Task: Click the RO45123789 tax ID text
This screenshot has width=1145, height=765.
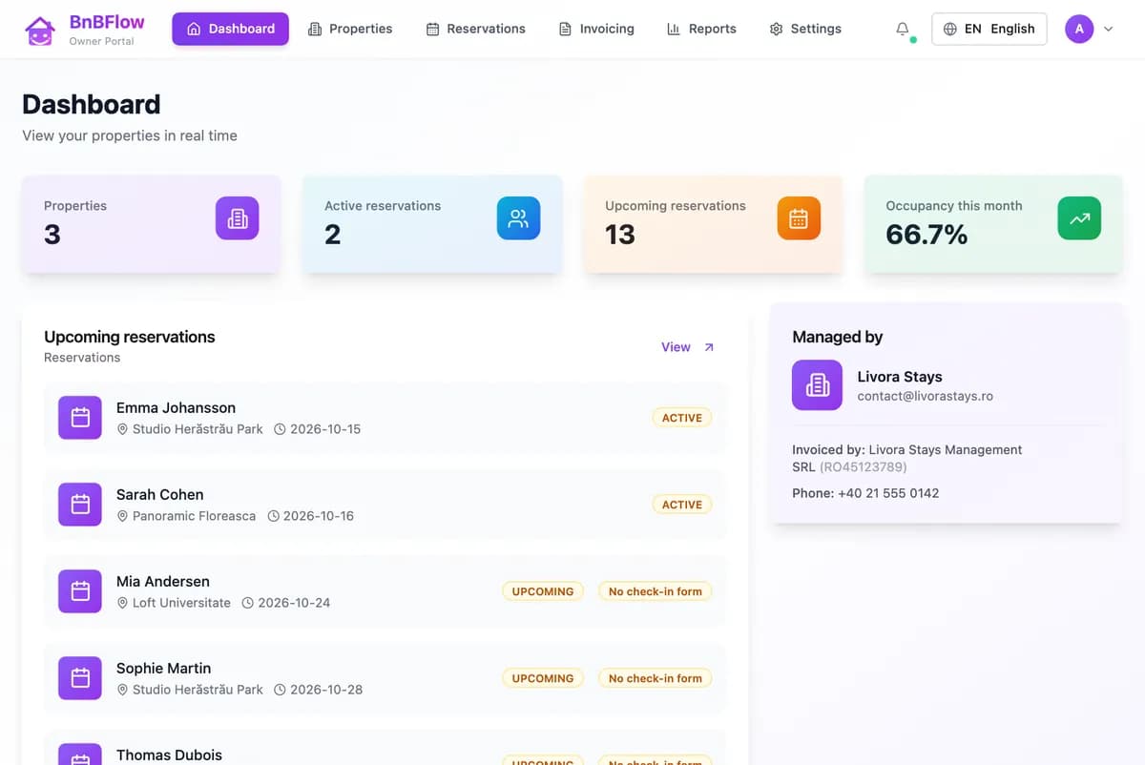Action: tap(862, 467)
